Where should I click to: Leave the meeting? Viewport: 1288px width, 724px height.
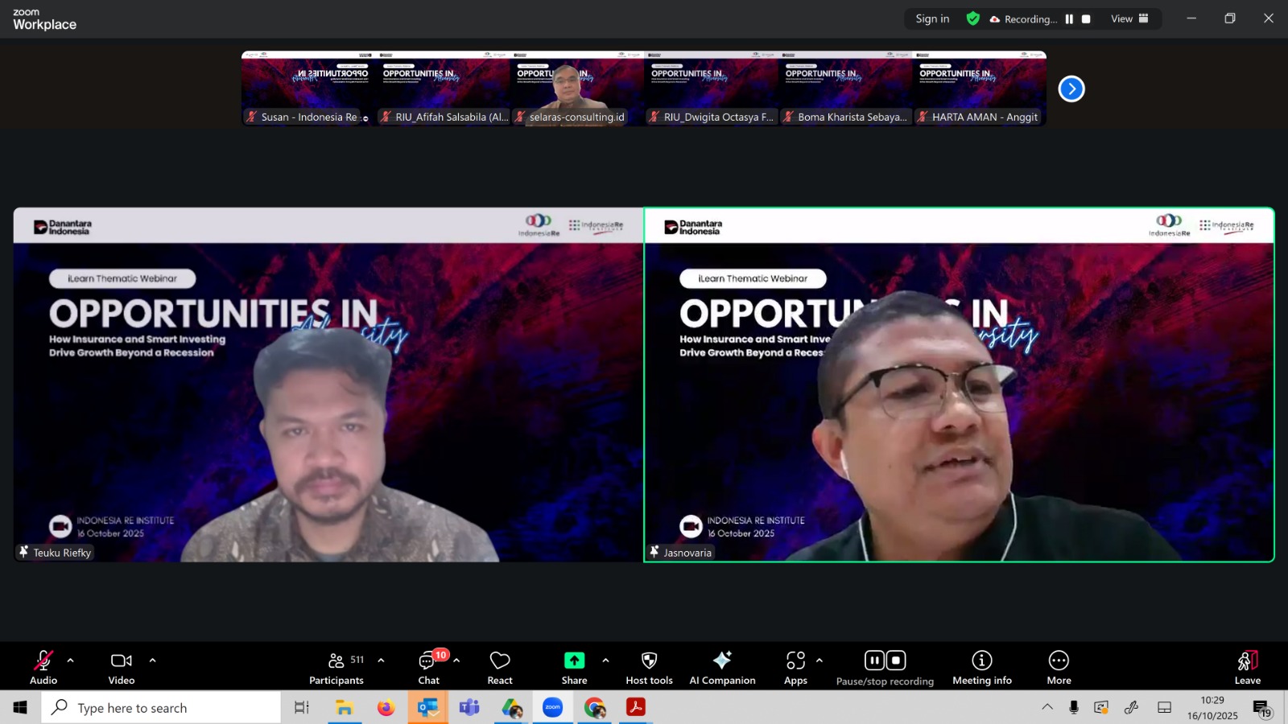[1247, 668]
